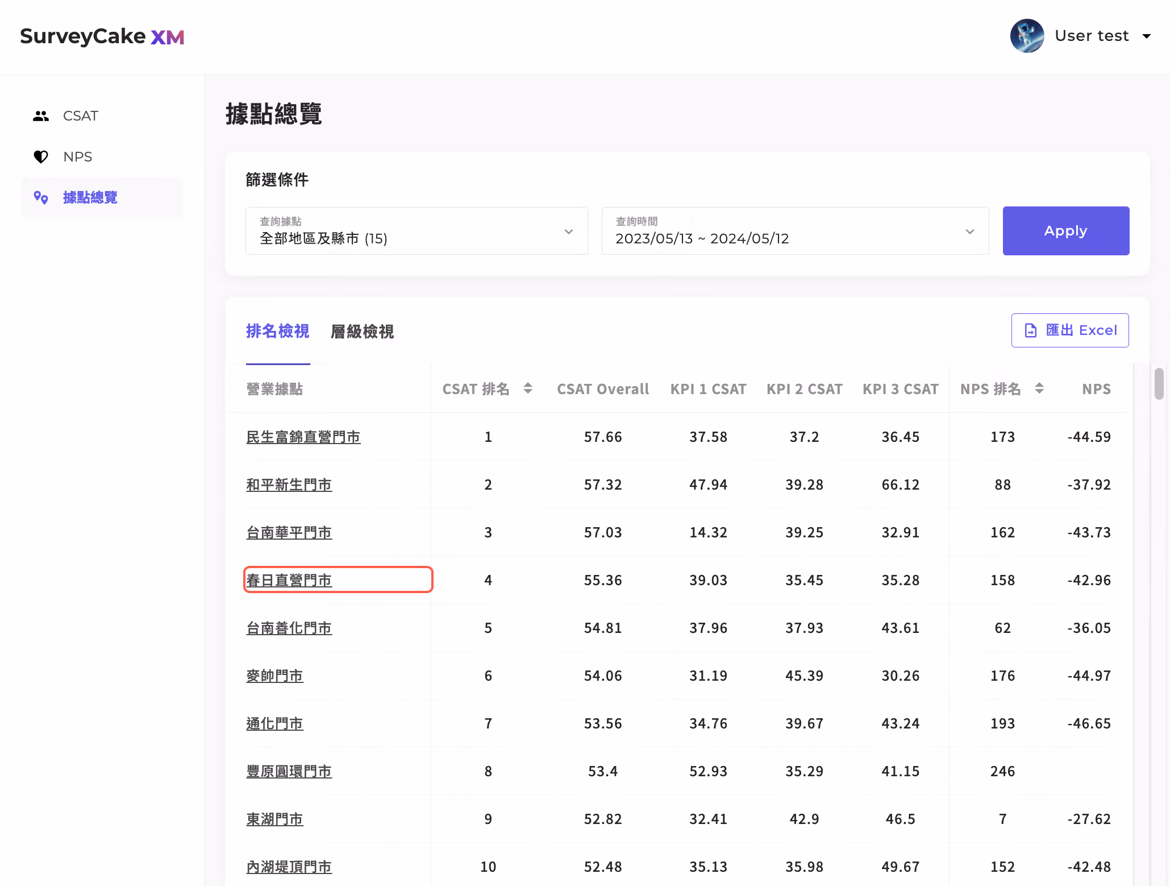The height and width of the screenshot is (886, 1170).
Task: Click NPS value -43.73
Action: coord(1089,533)
